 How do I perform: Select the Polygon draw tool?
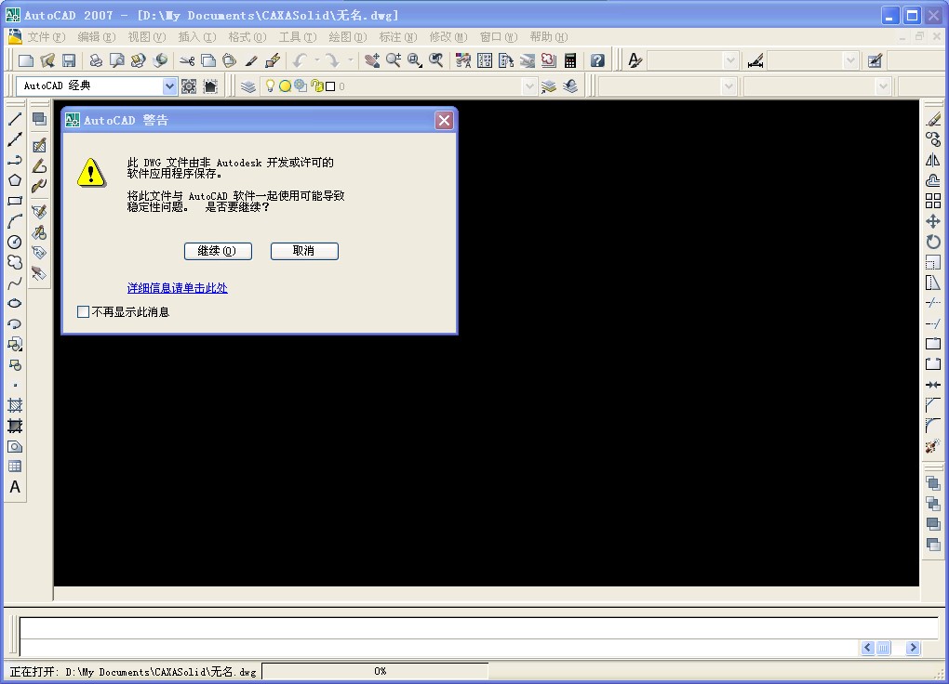coord(15,180)
